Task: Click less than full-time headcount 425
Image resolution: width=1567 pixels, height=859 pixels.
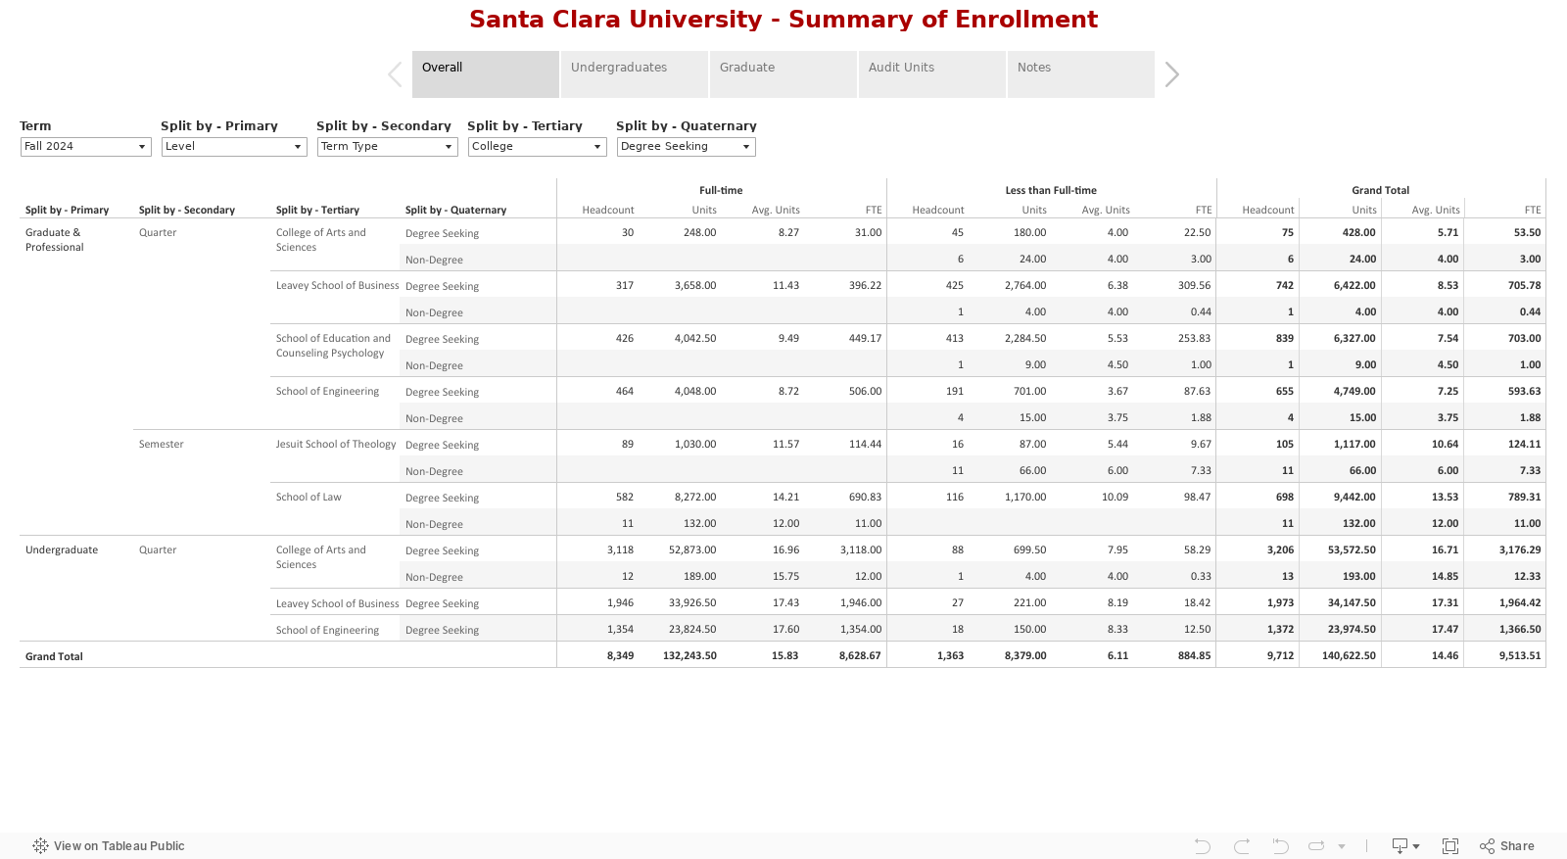Action: pos(955,286)
